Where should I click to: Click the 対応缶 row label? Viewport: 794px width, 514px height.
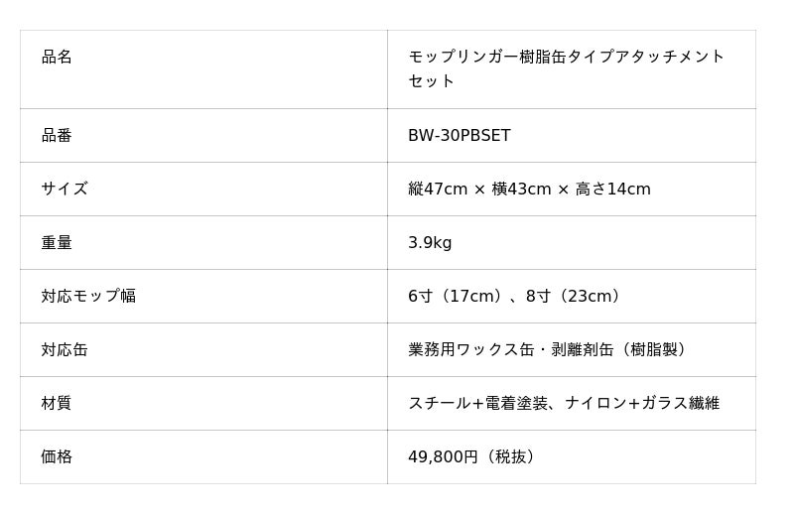pyautogui.click(x=65, y=350)
